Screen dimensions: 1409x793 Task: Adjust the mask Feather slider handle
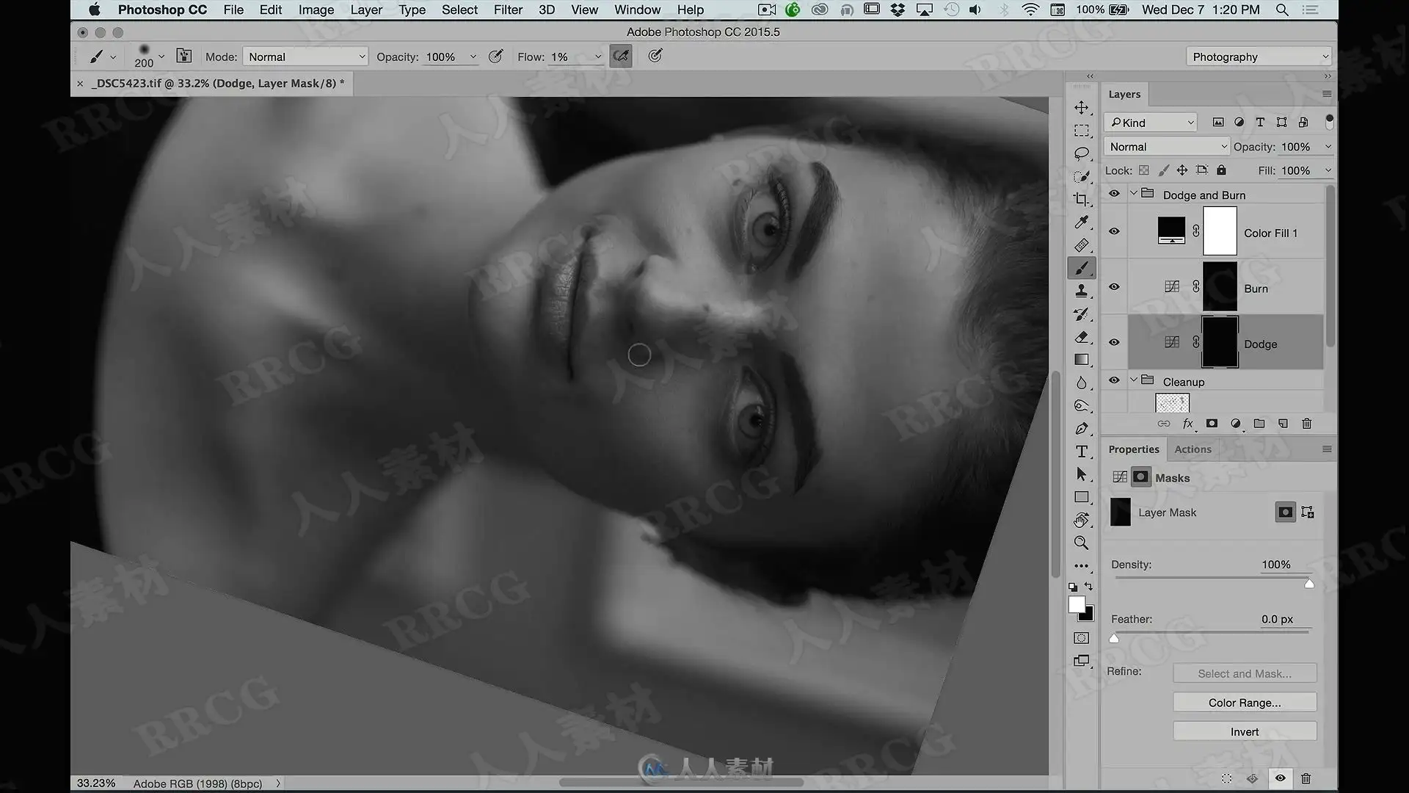click(1114, 638)
